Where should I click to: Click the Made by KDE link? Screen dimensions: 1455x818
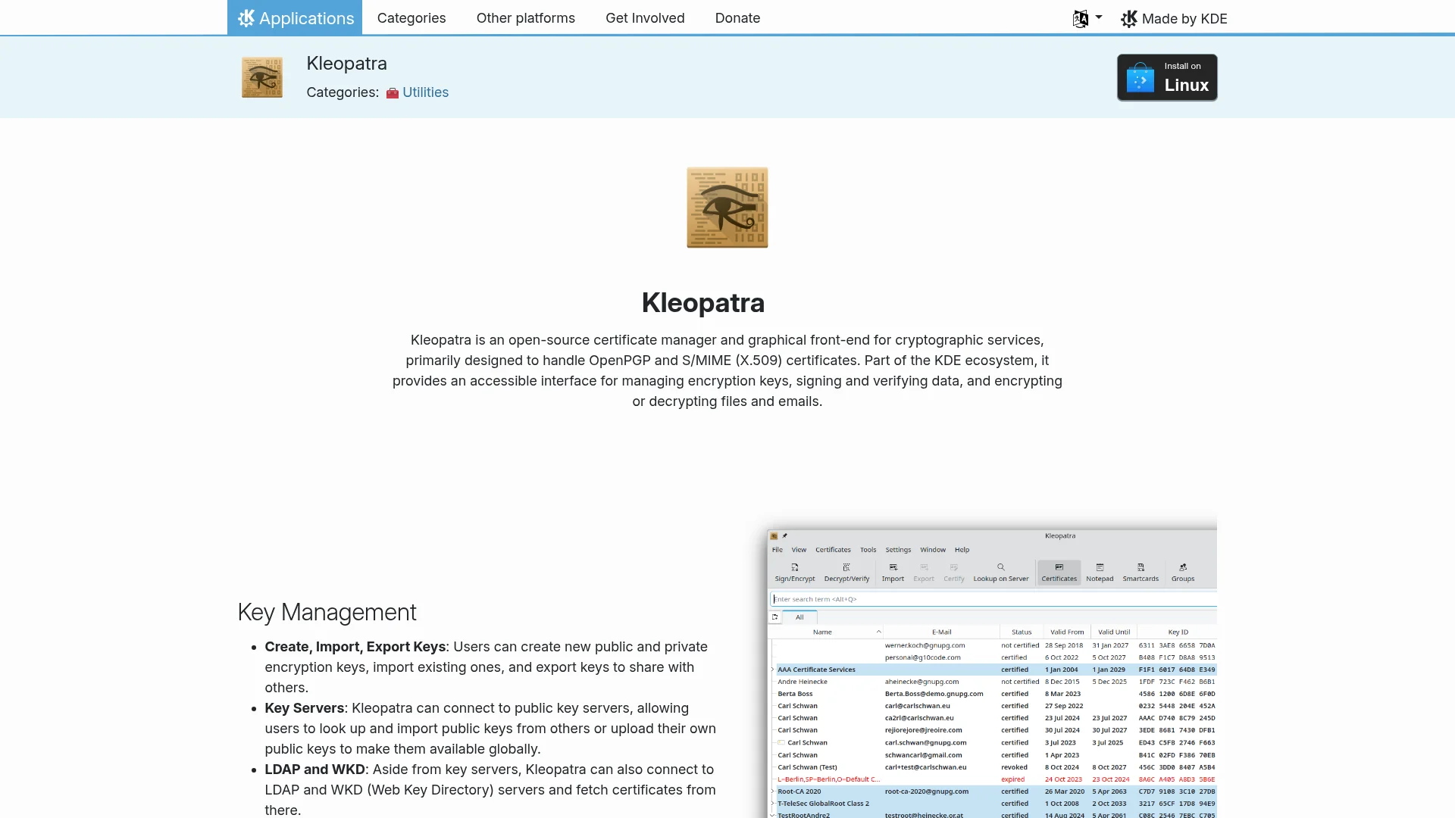(1174, 19)
